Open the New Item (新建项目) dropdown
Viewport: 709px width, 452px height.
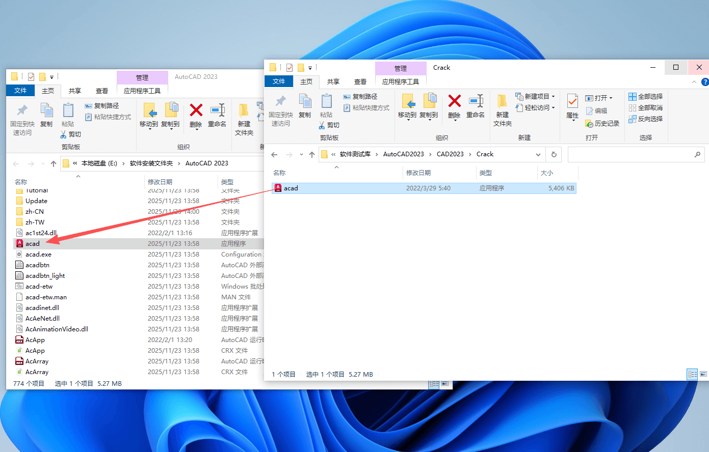(x=535, y=96)
